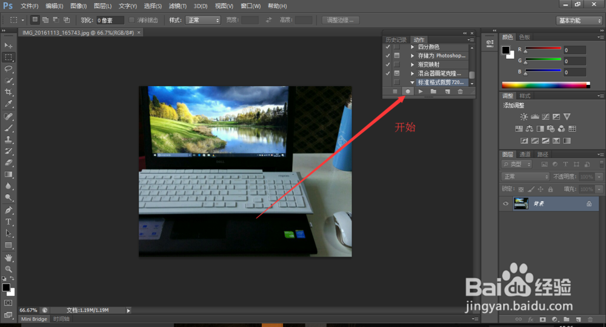Screen dimensions: 606x327
Task: Delete selected action with trash icon
Action: [460, 92]
